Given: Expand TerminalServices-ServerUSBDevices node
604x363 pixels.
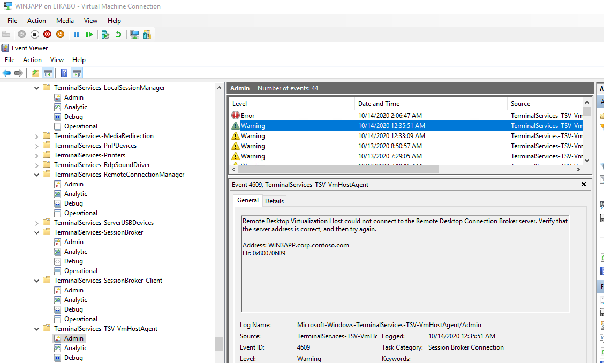Looking at the screenshot, I should coord(36,223).
